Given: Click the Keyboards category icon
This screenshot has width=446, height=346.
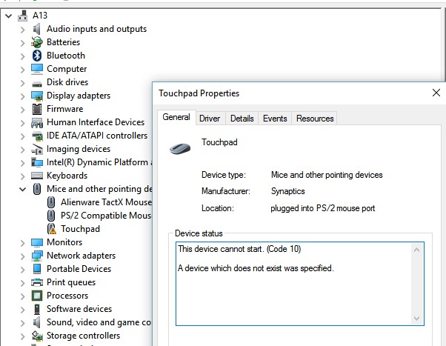Looking at the screenshot, I should (37, 176).
